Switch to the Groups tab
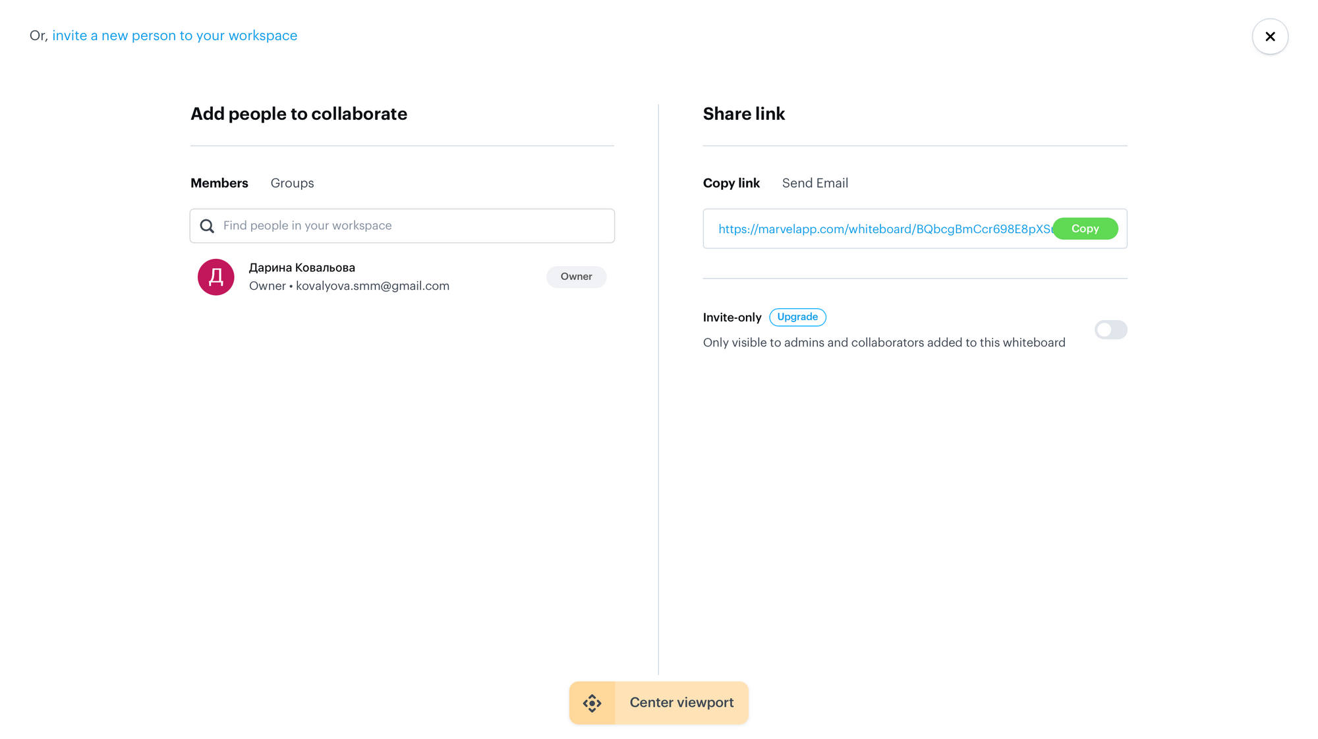The image size is (1318, 739). pos(292,183)
